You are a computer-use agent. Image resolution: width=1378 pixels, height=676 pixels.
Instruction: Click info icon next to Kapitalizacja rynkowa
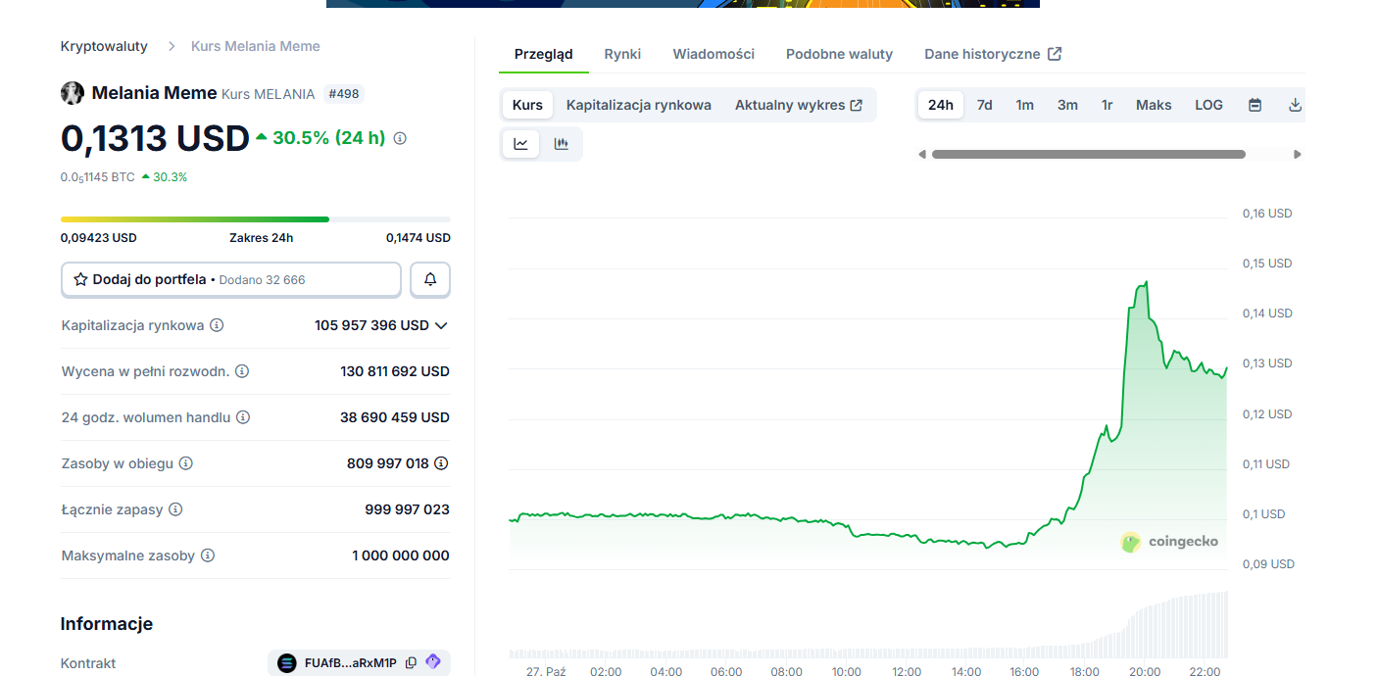217,325
